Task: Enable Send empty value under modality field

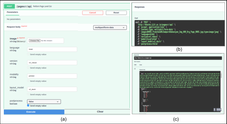Action: [28, 81]
